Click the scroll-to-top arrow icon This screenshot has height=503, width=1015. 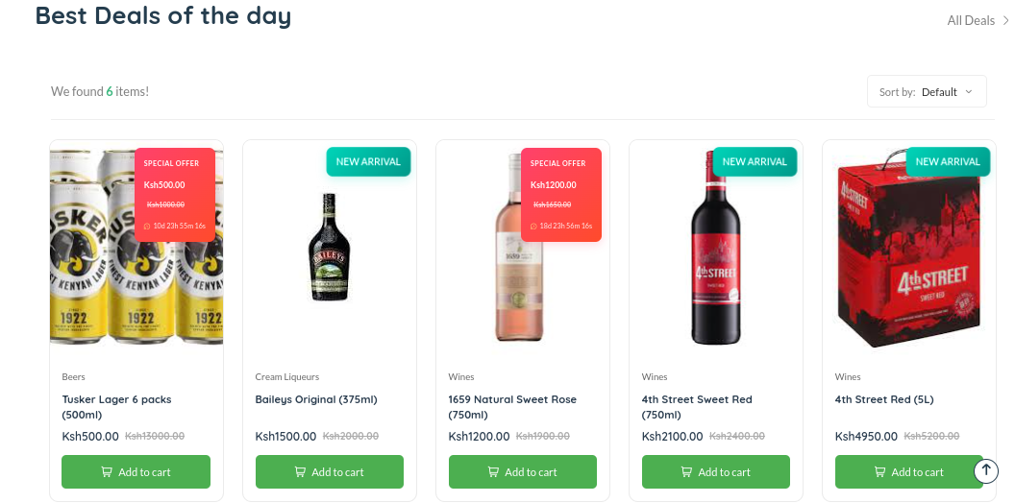986,470
